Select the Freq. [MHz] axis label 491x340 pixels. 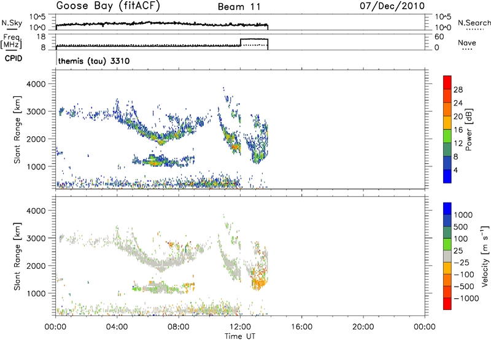11,41
